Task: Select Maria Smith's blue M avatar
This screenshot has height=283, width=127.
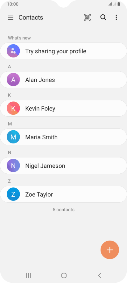Action: (x=13, y=137)
